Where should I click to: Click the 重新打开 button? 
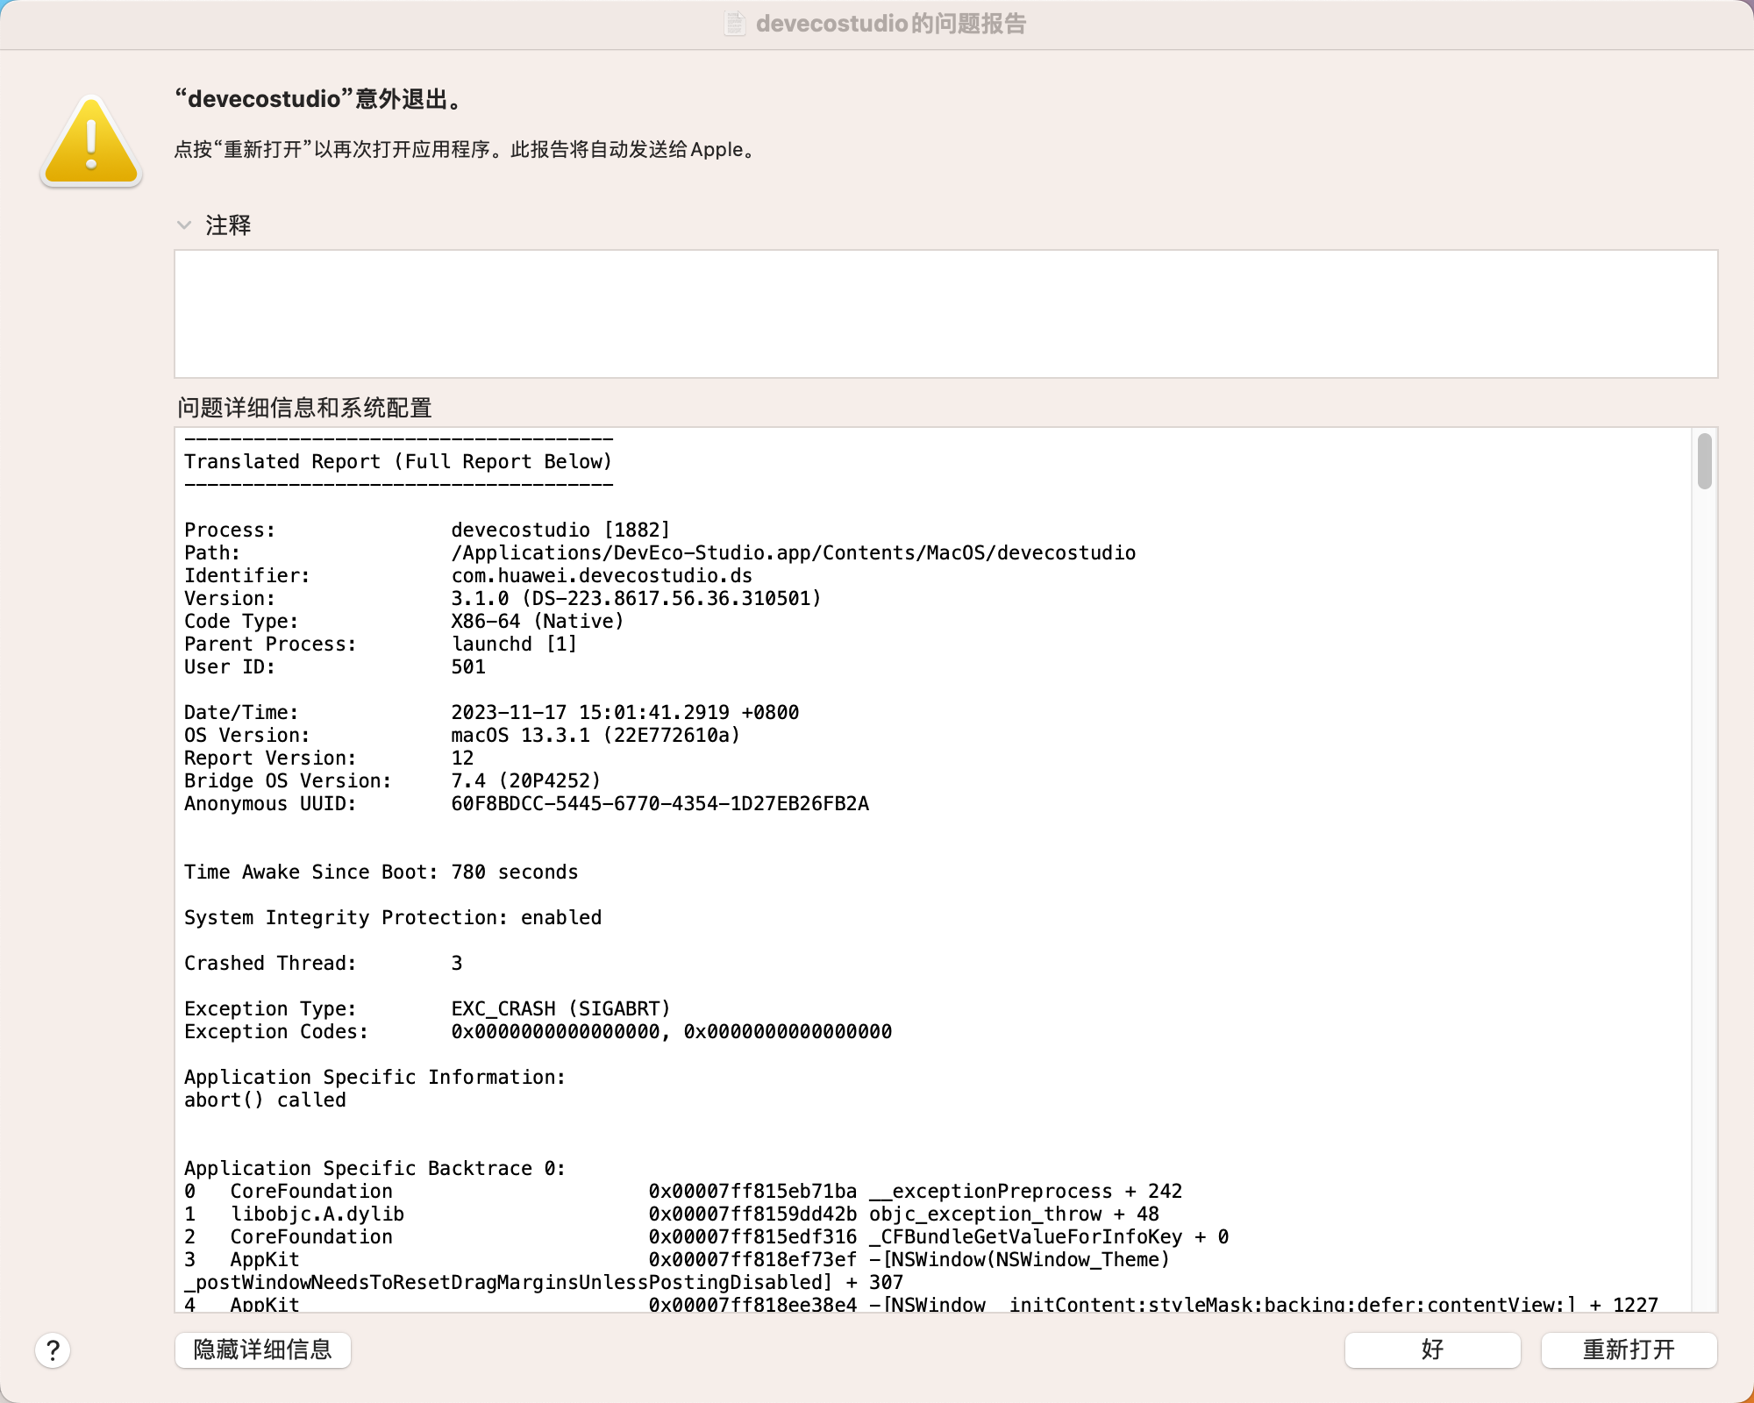[x=1629, y=1350]
